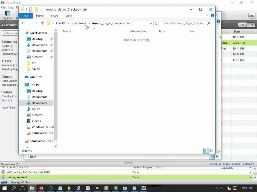The image size is (257, 192).
Task: Switch WireShare results to table view
Action: tap(251, 25)
